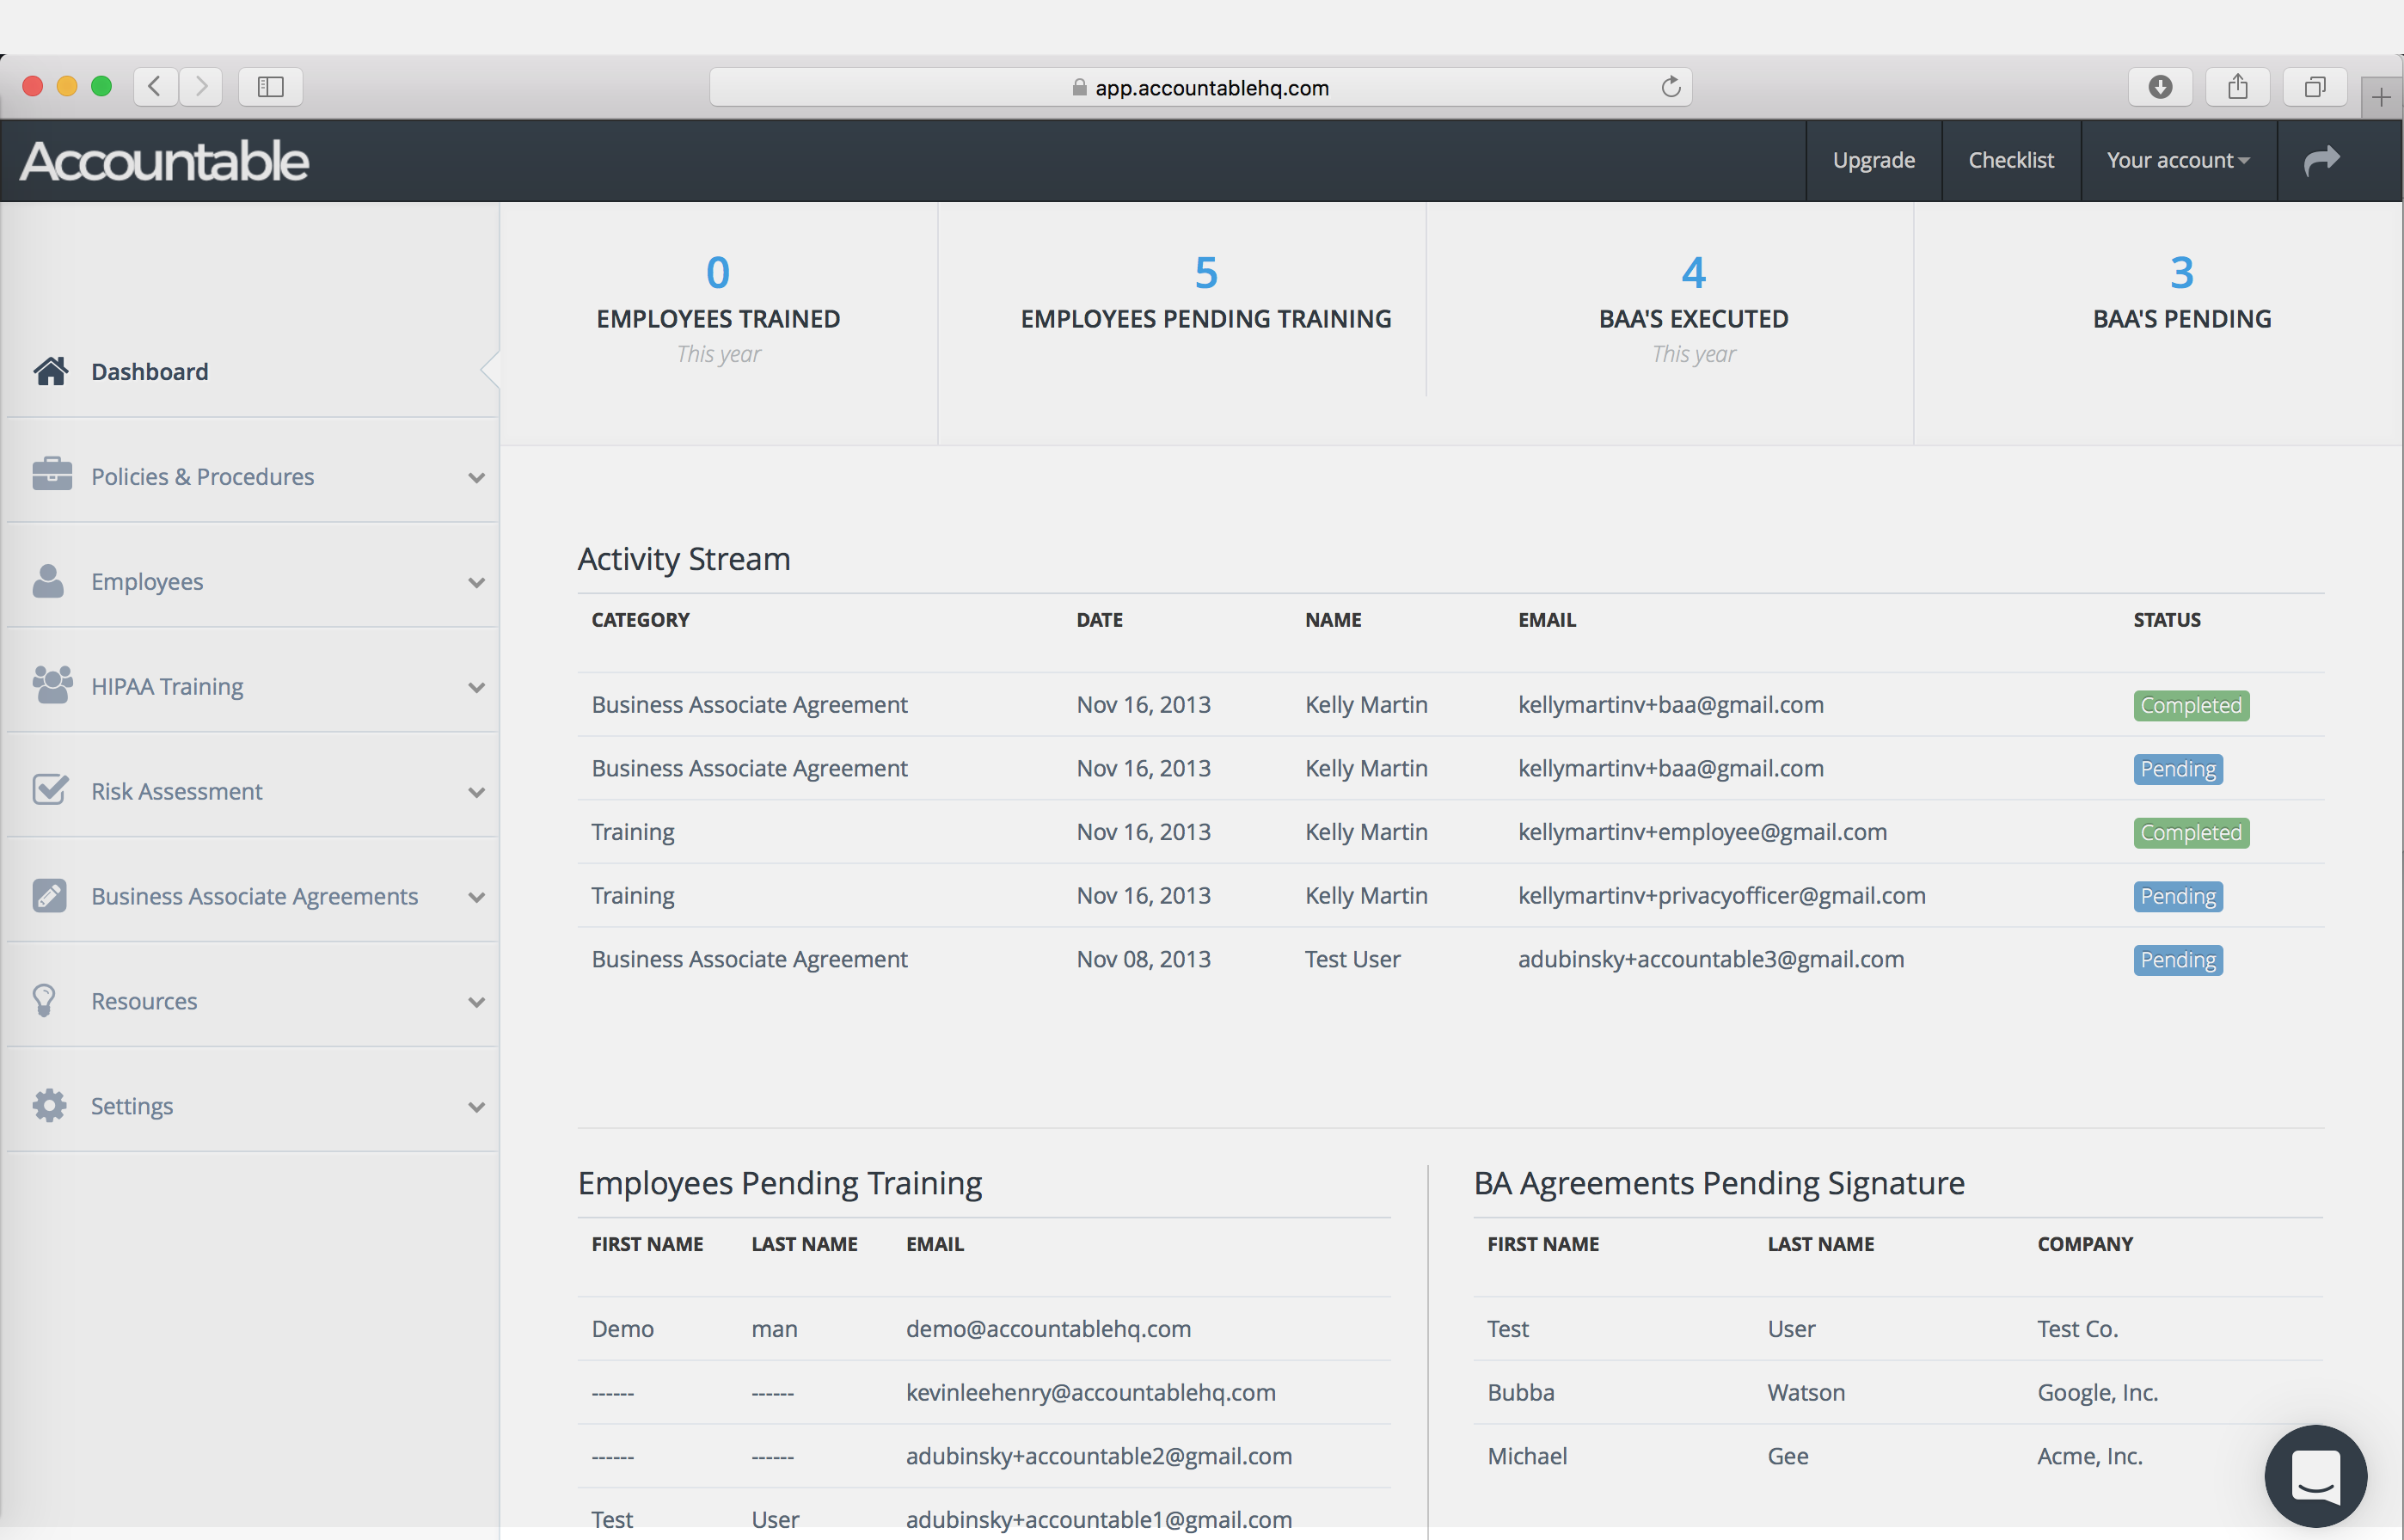Viewport: 2404px width, 1540px height.
Task: Expand the Settings menu chevron
Action: tap(476, 1107)
